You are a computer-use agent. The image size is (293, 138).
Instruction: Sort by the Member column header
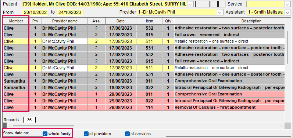pyautogui.click(x=16, y=21)
